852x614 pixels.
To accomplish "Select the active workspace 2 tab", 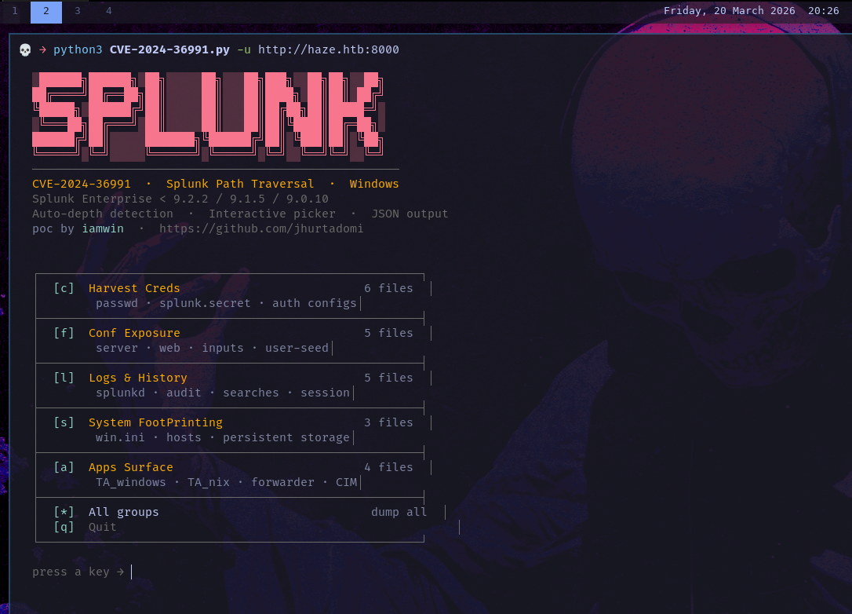I will [46, 12].
